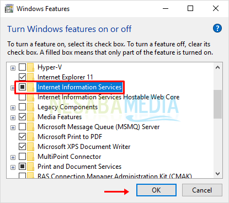Uncheck the Media Features checkbox
Screen dimensions: 229x203
tap(23, 116)
